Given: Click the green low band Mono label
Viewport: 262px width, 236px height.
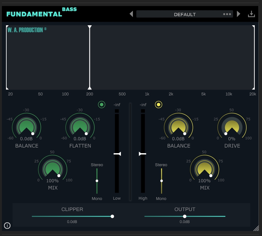Looking at the screenshot, I should 97,198.
